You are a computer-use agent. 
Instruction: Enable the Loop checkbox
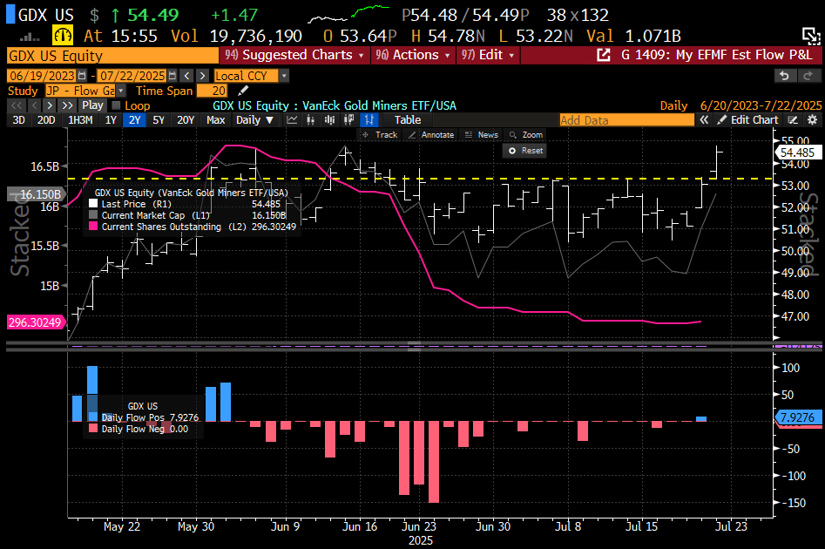[x=116, y=105]
